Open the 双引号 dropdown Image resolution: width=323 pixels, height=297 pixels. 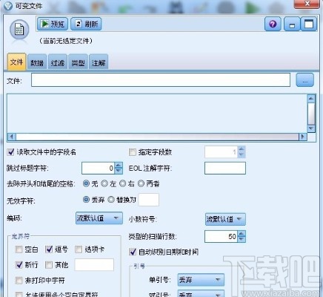tap(201, 294)
